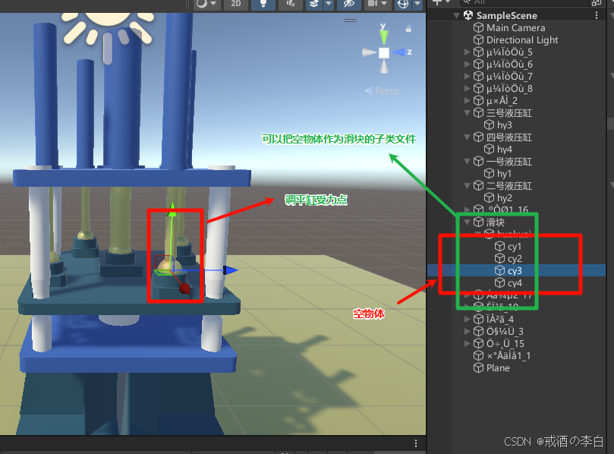Collapse the 一号液压缸 object
Image resolution: width=614 pixels, height=454 pixels.
click(467, 162)
